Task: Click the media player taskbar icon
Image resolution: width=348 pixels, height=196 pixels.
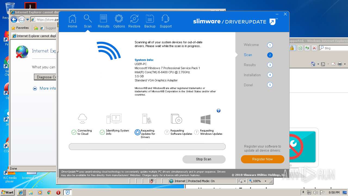Action: [x=40, y=192]
